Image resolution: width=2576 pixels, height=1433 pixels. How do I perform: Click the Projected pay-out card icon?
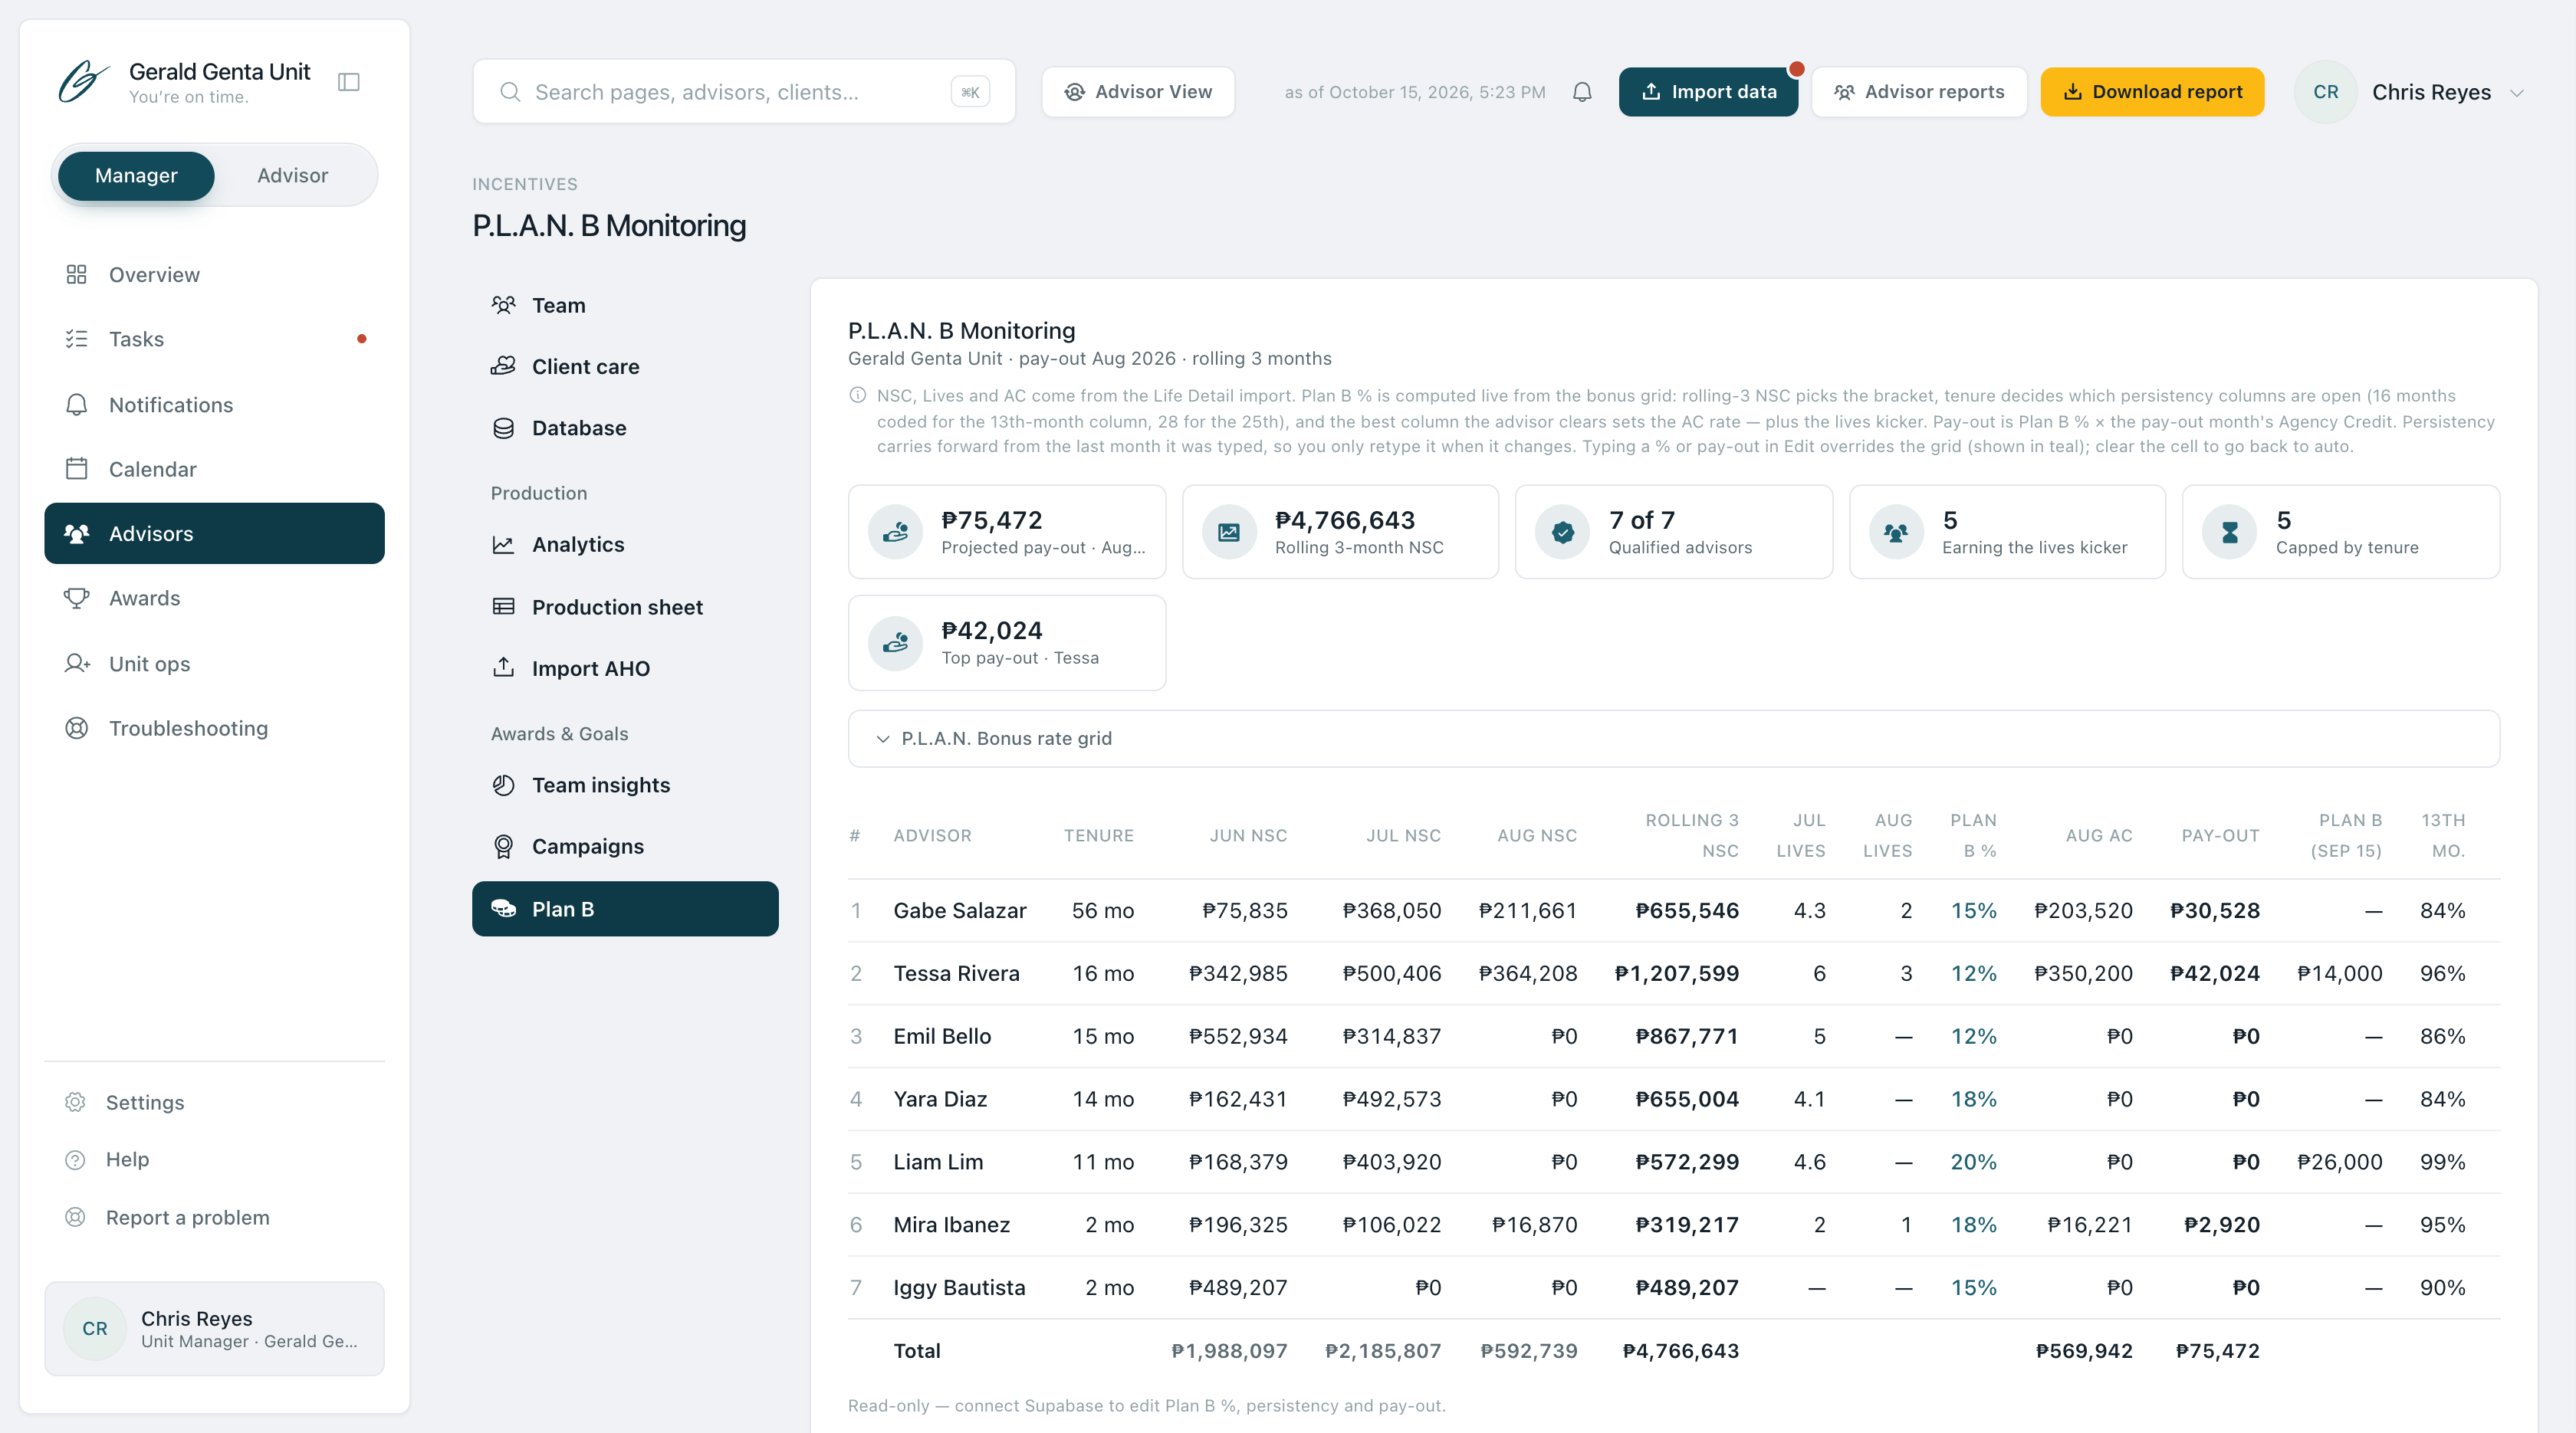895,532
